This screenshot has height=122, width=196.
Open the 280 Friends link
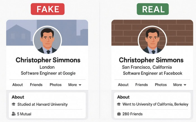coord(132,114)
